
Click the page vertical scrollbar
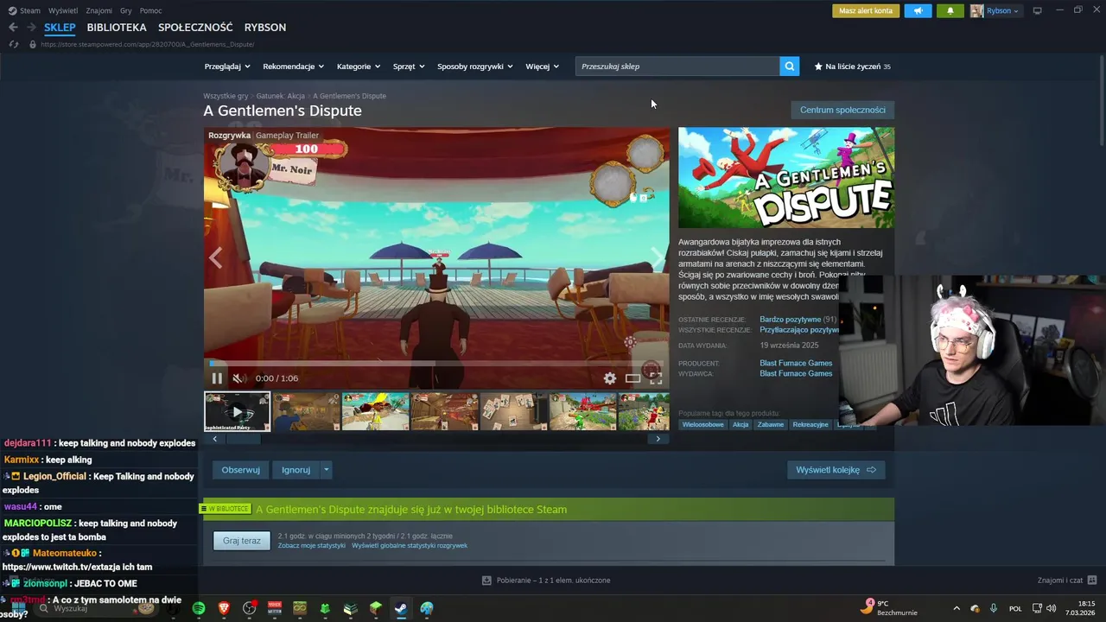pyautogui.click(x=1101, y=98)
